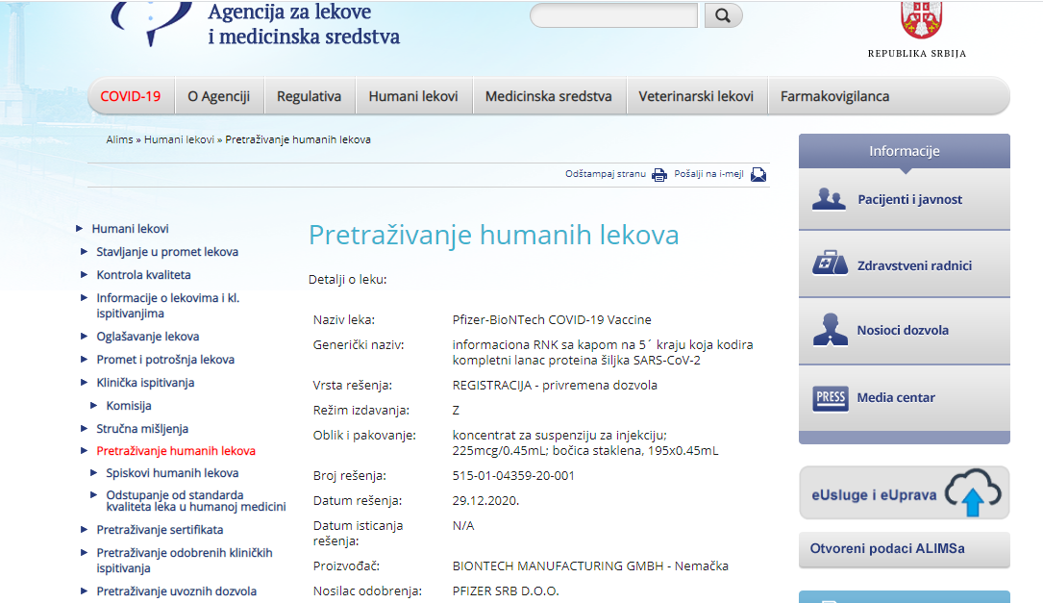Select Odstupanje od standarda kvaliteta leka
Viewport: 1043px width, 603px height.
coord(196,500)
